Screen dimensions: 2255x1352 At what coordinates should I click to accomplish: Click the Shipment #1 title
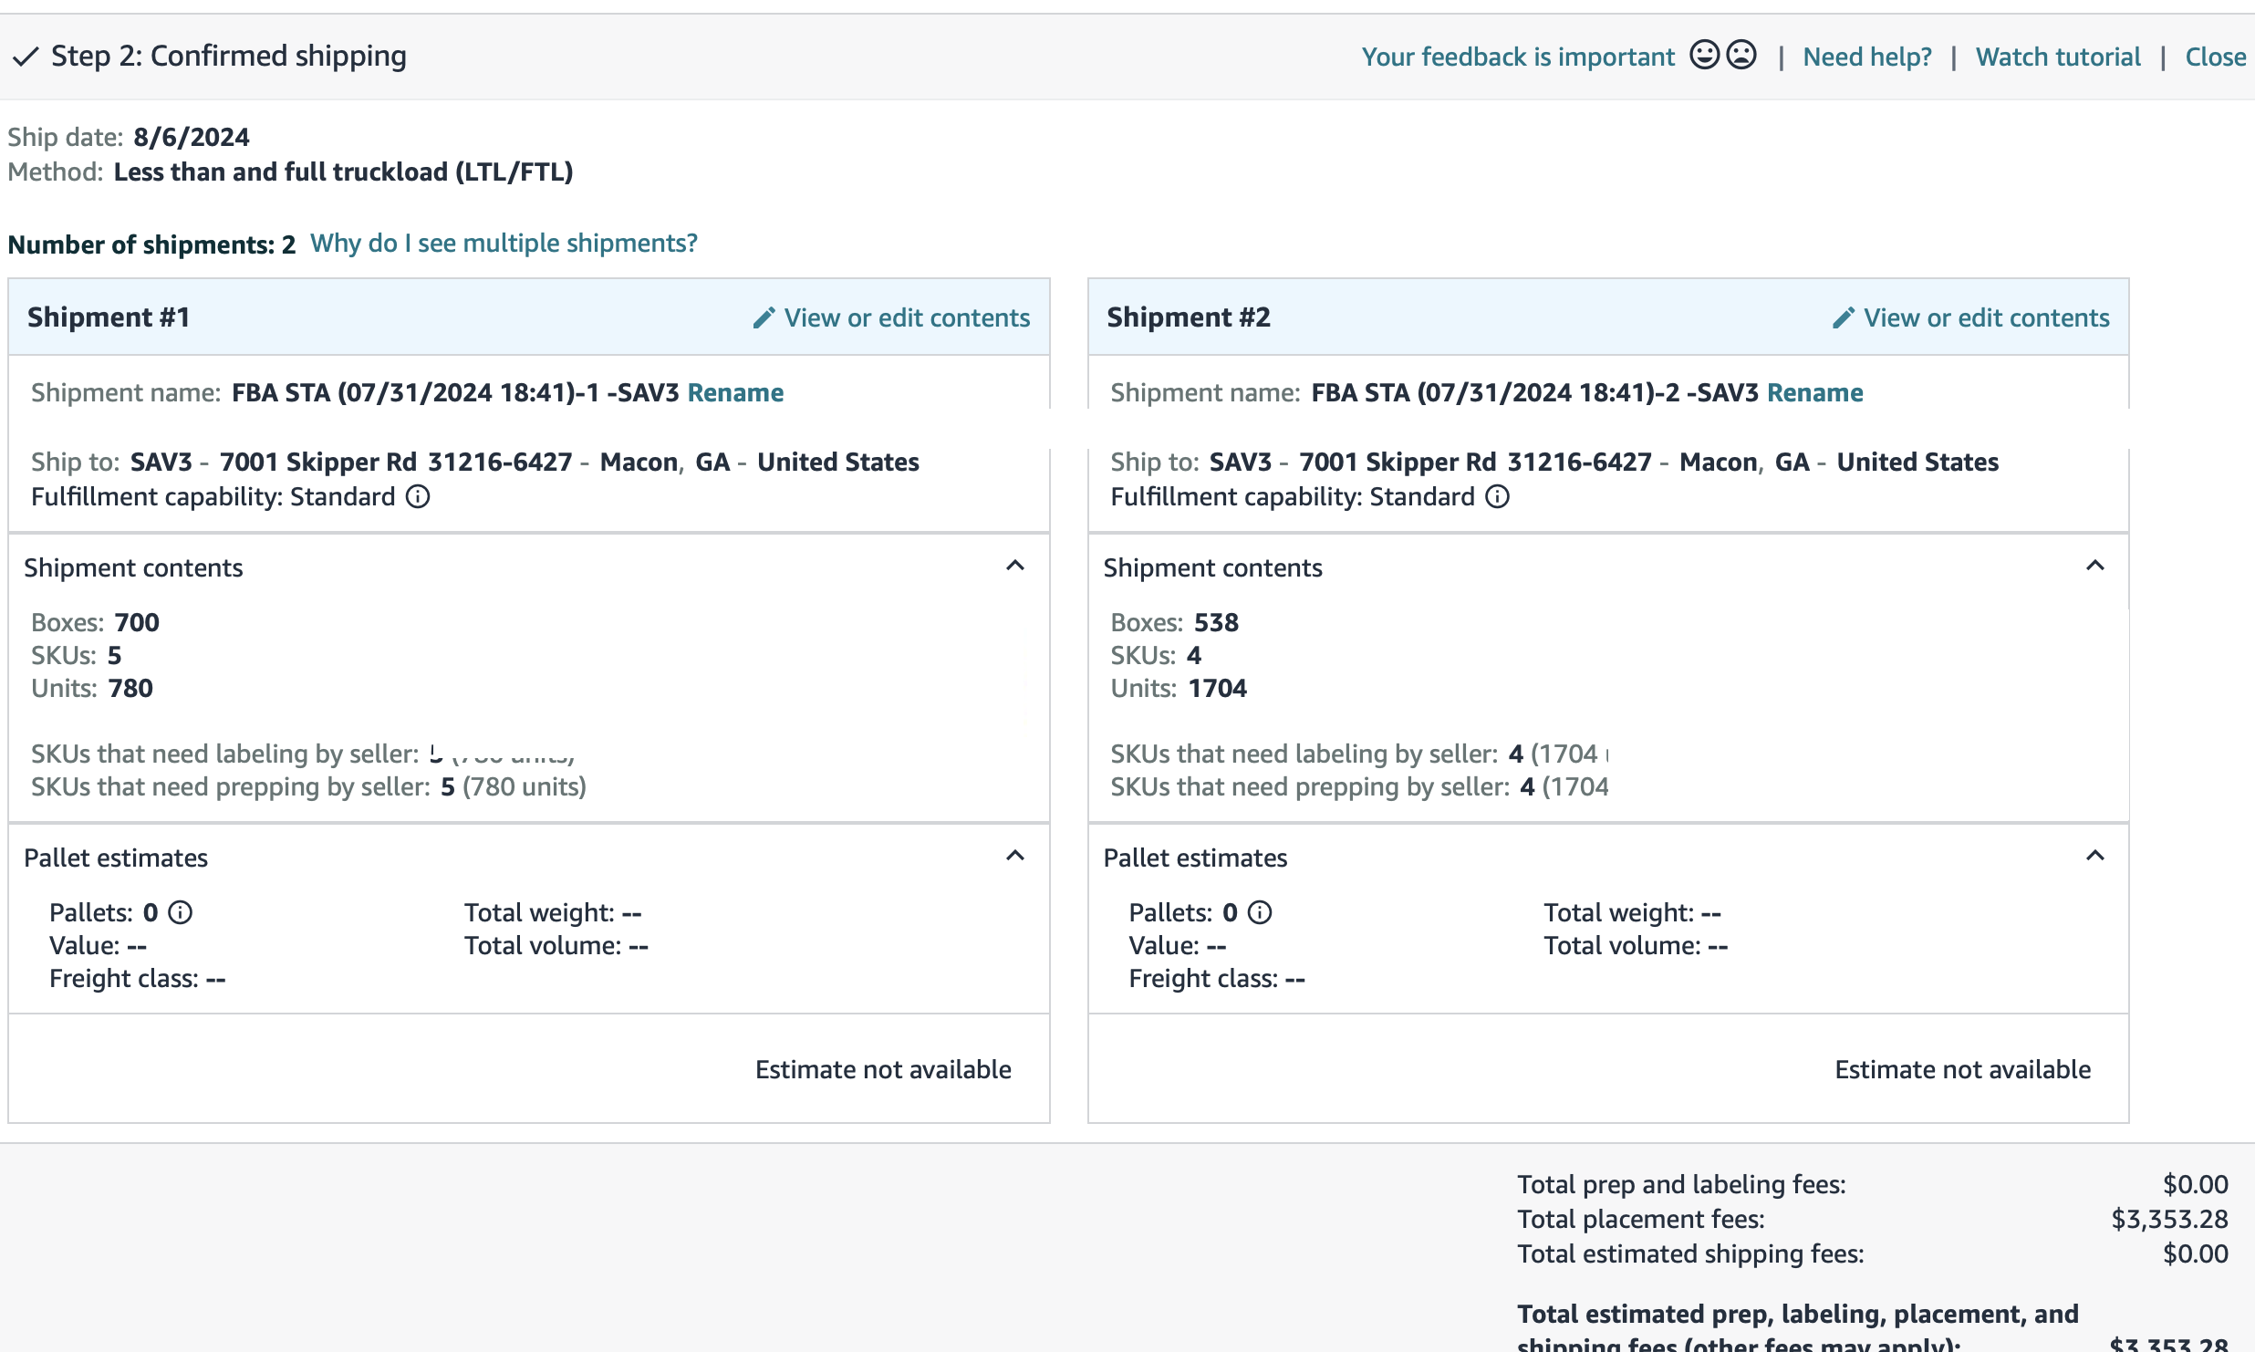coord(109,317)
